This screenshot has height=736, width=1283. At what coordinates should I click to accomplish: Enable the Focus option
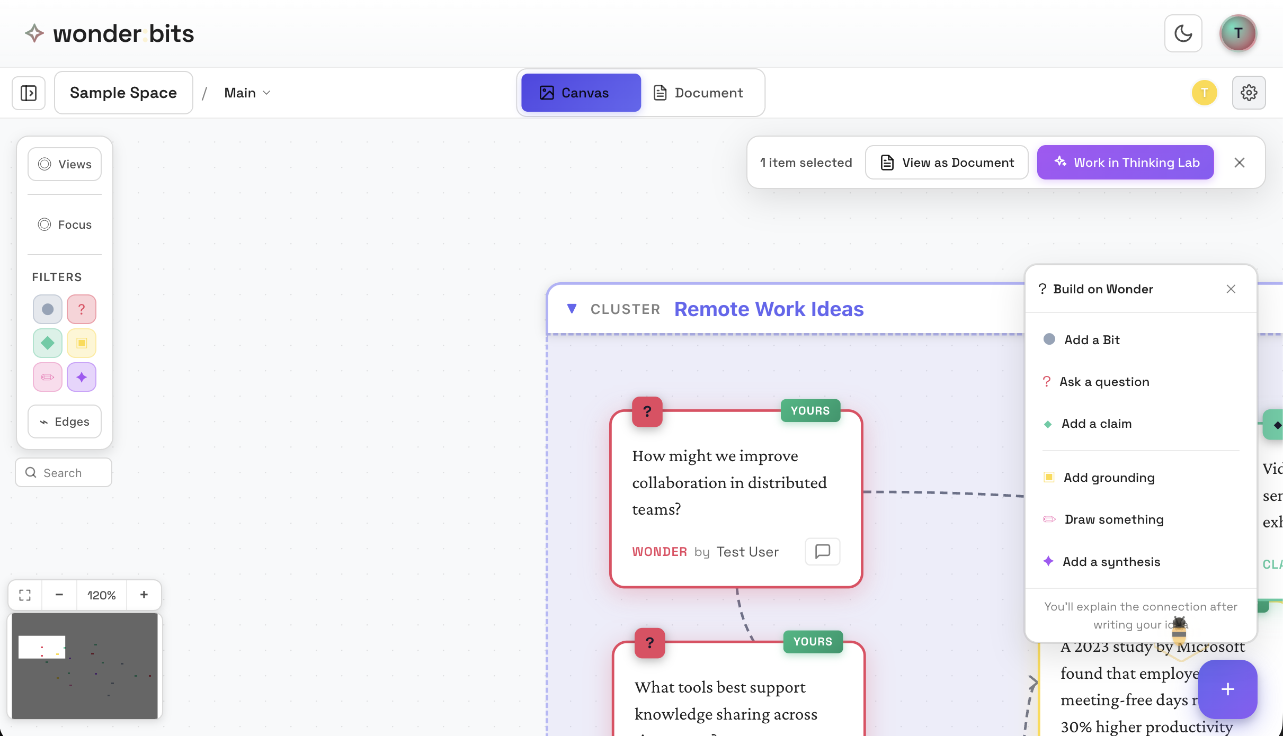tap(65, 225)
